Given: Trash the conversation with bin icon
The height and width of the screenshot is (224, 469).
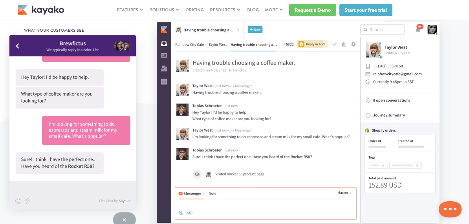Looking at the screenshot, I should tap(344, 44).
